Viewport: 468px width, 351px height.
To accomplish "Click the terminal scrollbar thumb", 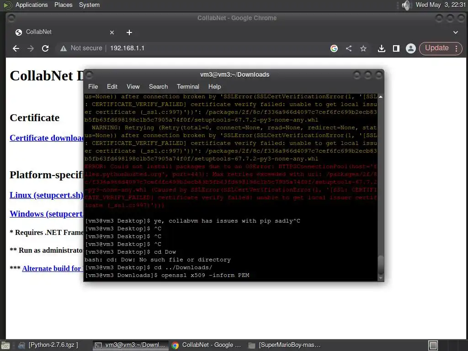I will point(381,265).
